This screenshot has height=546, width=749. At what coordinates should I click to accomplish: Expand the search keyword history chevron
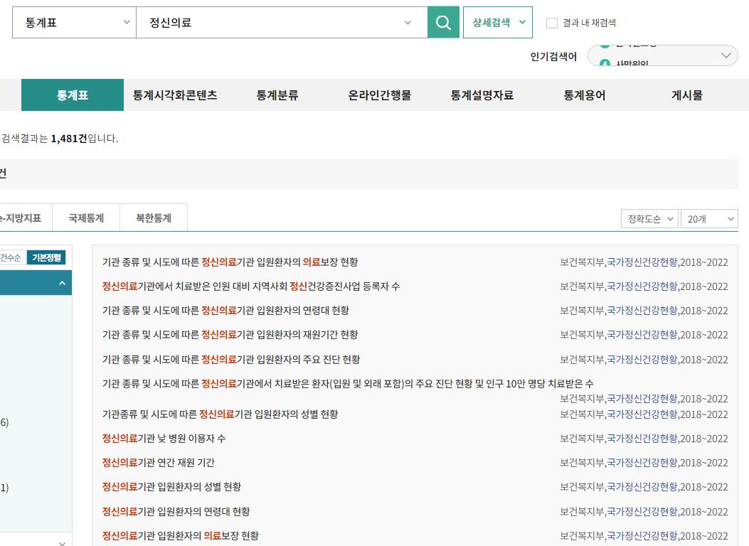408,23
